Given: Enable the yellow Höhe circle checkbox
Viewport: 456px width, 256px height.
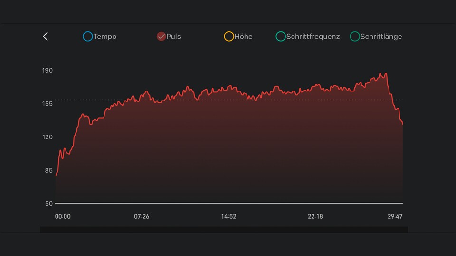Looking at the screenshot, I should click(x=229, y=37).
